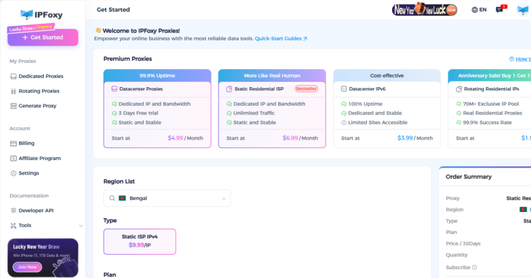Click the IPFoxy logo icon
This screenshot has height=278, width=531.
pyautogui.click(x=26, y=13)
